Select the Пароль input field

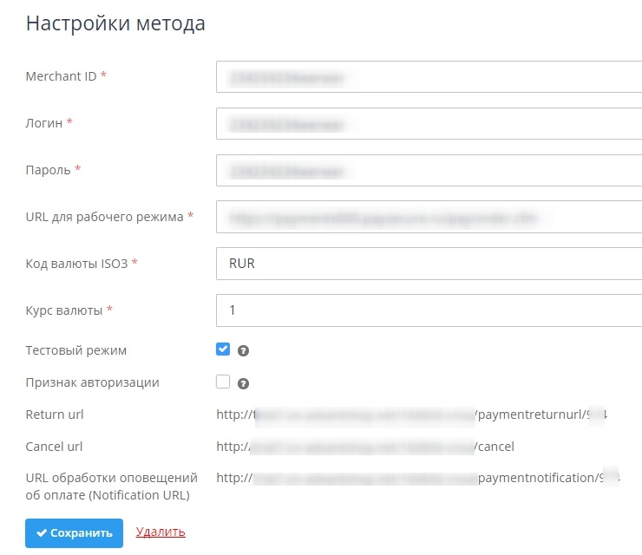click(429, 170)
